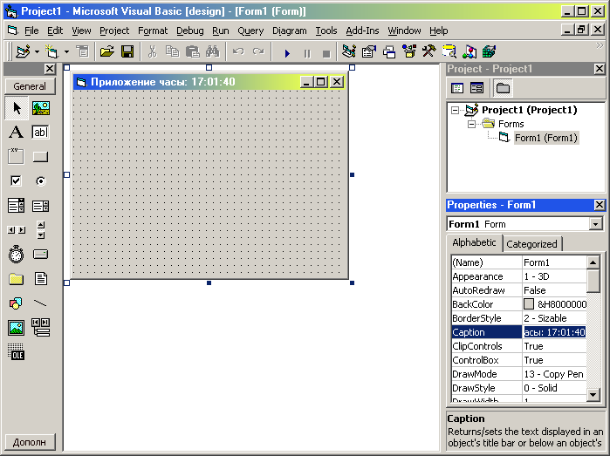This screenshot has height=456, width=610.
Task: Click the General toolbox tab button
Action: point(30,86)
